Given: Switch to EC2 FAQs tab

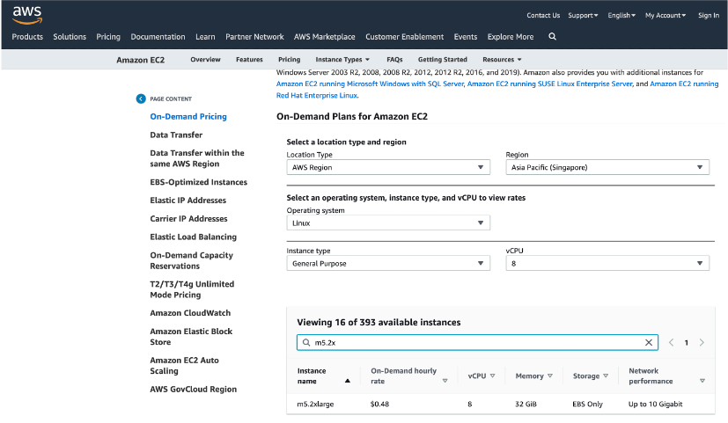Looking at the screenshot, I should pyautogui.click(x=394, y=60).
